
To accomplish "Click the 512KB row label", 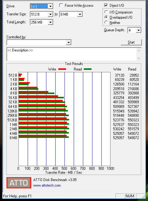I will pos(12,120).
